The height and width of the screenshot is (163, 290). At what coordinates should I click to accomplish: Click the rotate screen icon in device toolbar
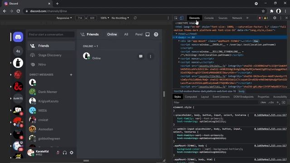[x=135, y=18]
